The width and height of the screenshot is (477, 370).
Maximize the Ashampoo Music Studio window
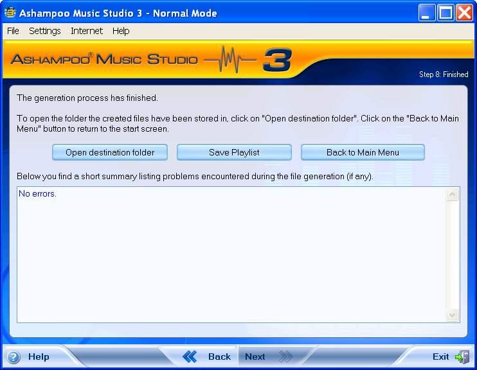click(446, 13)
